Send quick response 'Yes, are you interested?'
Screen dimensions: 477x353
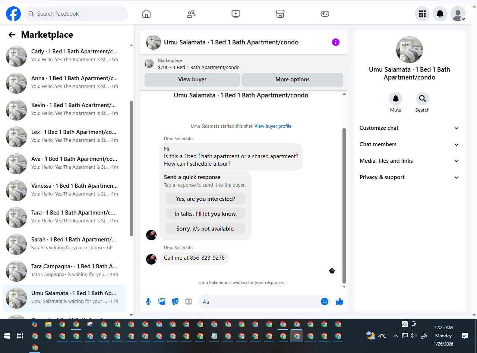coord(206,199)
